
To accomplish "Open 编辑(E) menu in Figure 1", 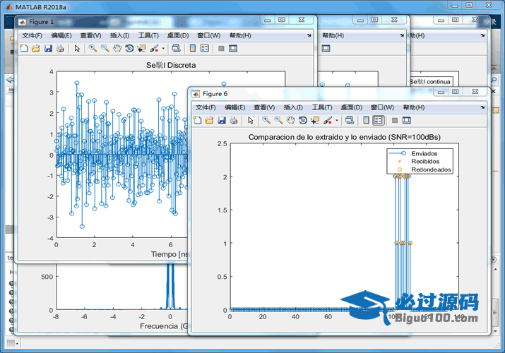I will 61,35.
